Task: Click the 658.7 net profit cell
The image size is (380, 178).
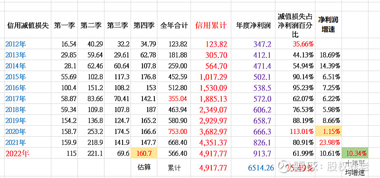Action: 253,121
